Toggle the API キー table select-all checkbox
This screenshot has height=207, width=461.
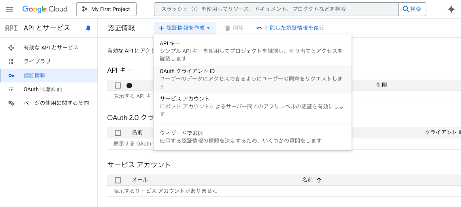pos(118,86)
